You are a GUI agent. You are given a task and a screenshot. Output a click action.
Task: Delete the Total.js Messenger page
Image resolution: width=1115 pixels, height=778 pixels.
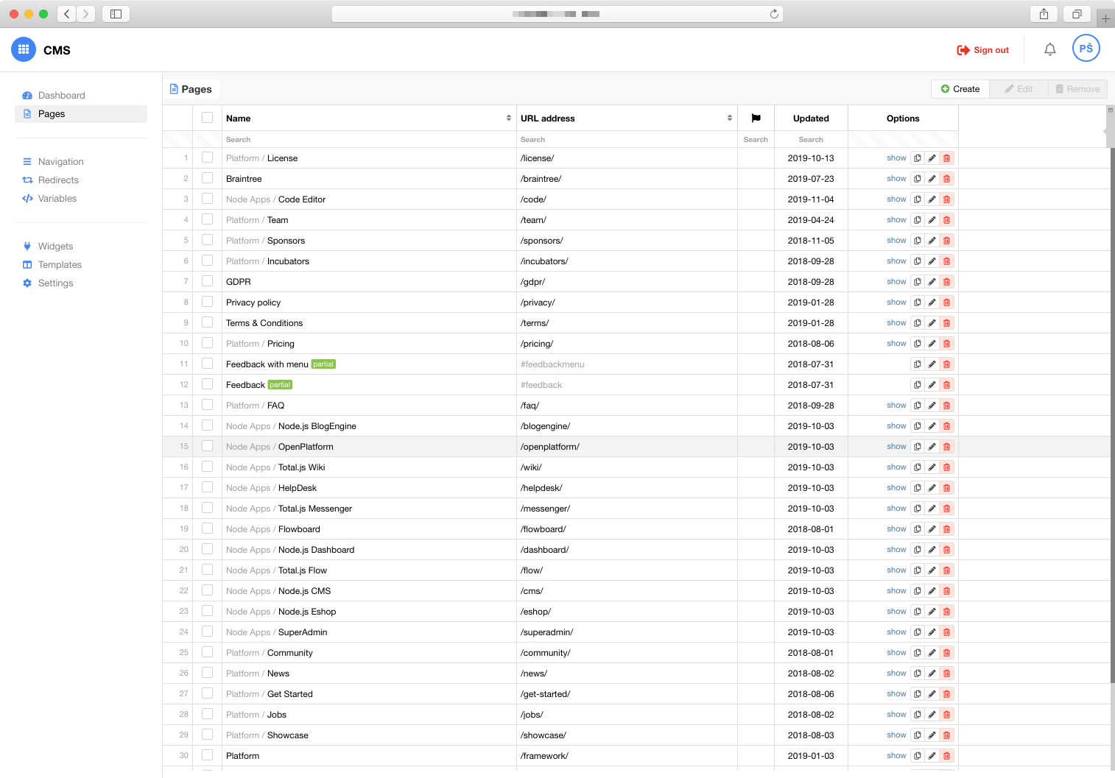tap(947, 509)
